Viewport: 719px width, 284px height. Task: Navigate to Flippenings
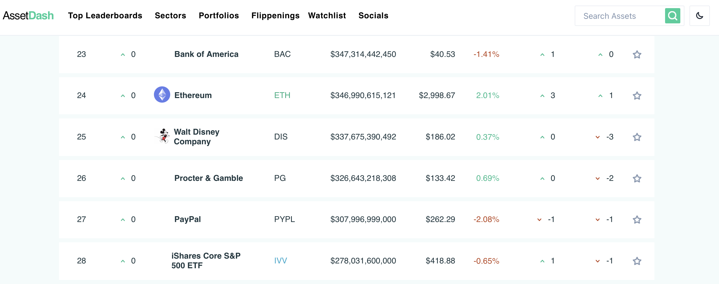tap(275, 15)
